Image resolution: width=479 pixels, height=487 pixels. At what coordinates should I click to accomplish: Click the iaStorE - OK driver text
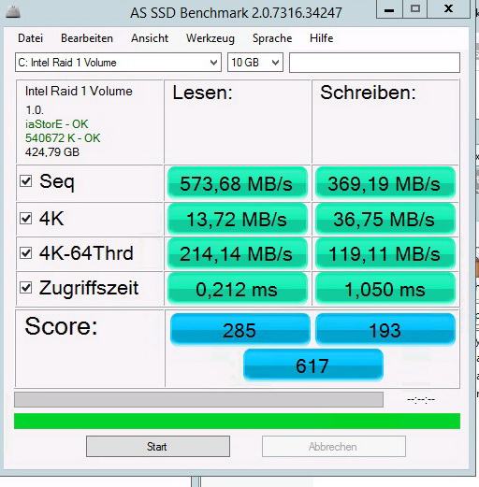[x=57, y=124]
